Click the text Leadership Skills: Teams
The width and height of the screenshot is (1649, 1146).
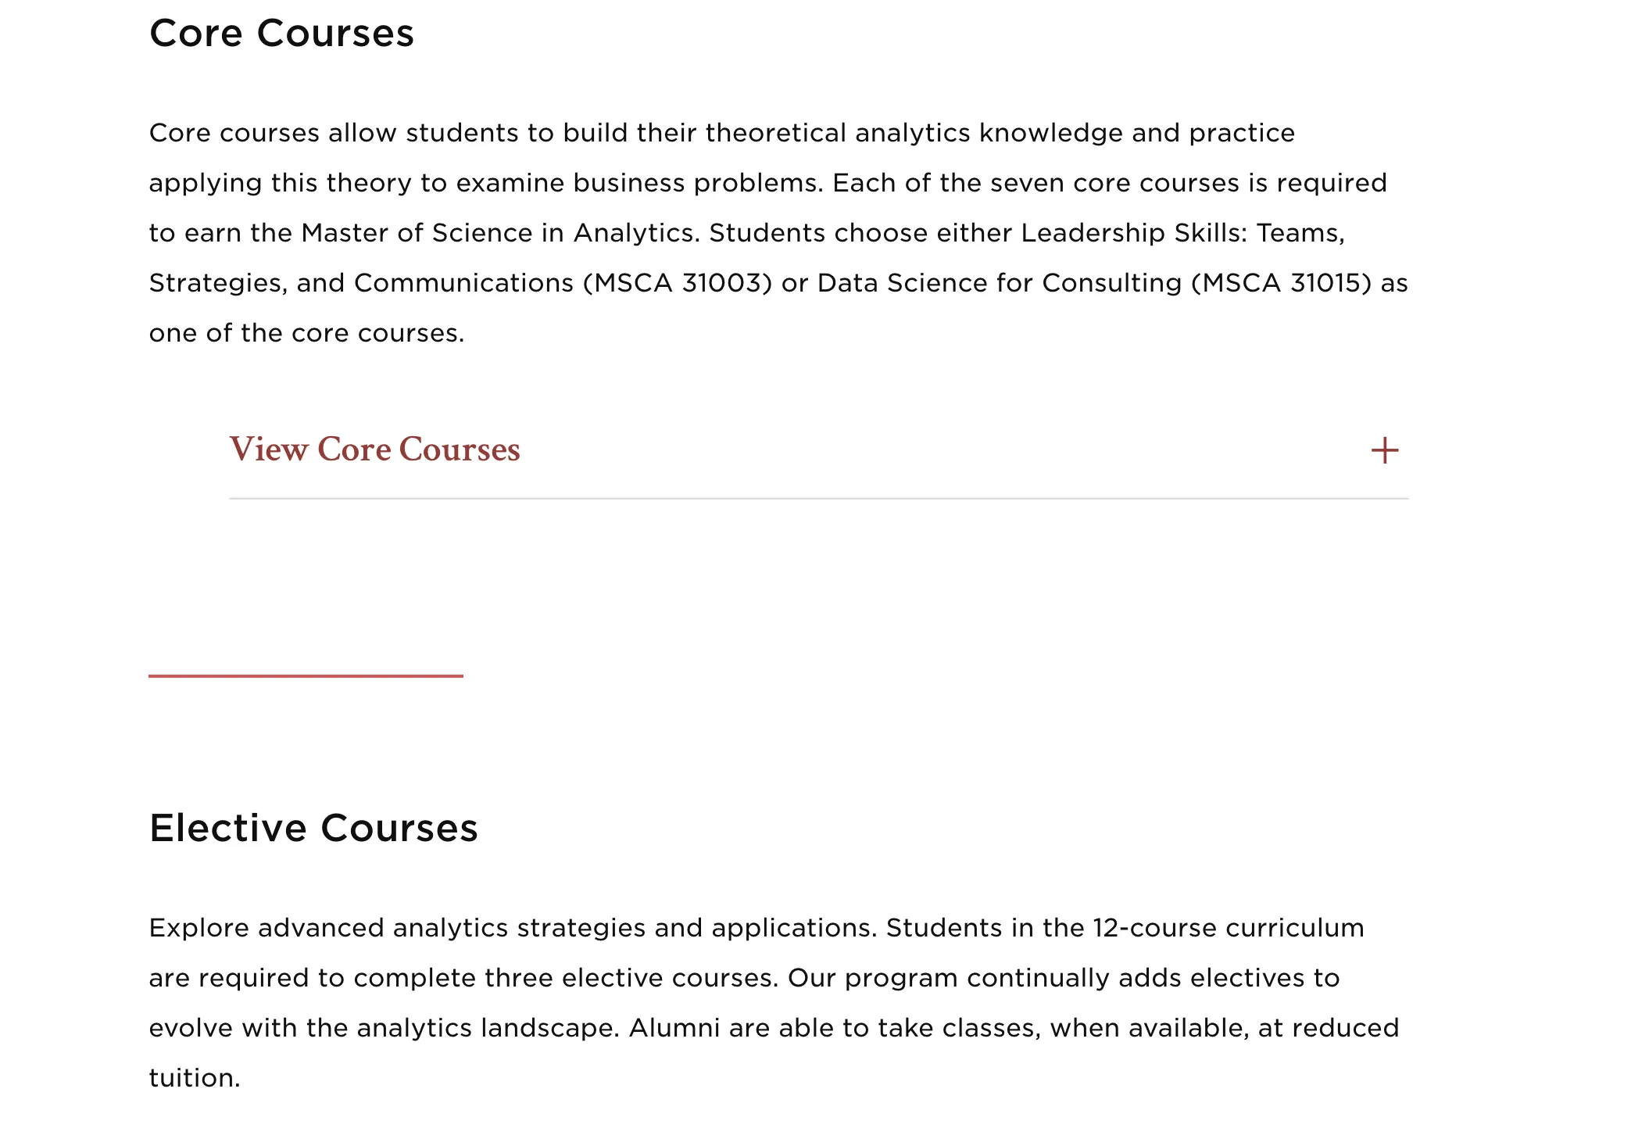(1182, 233)
